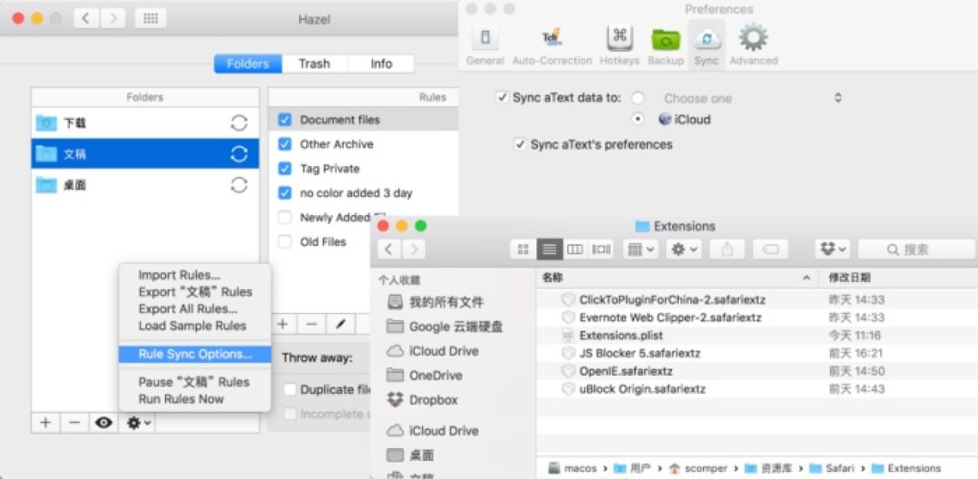
Task: Toggle Other Archive rule checkbox
Action: point(286,144)
